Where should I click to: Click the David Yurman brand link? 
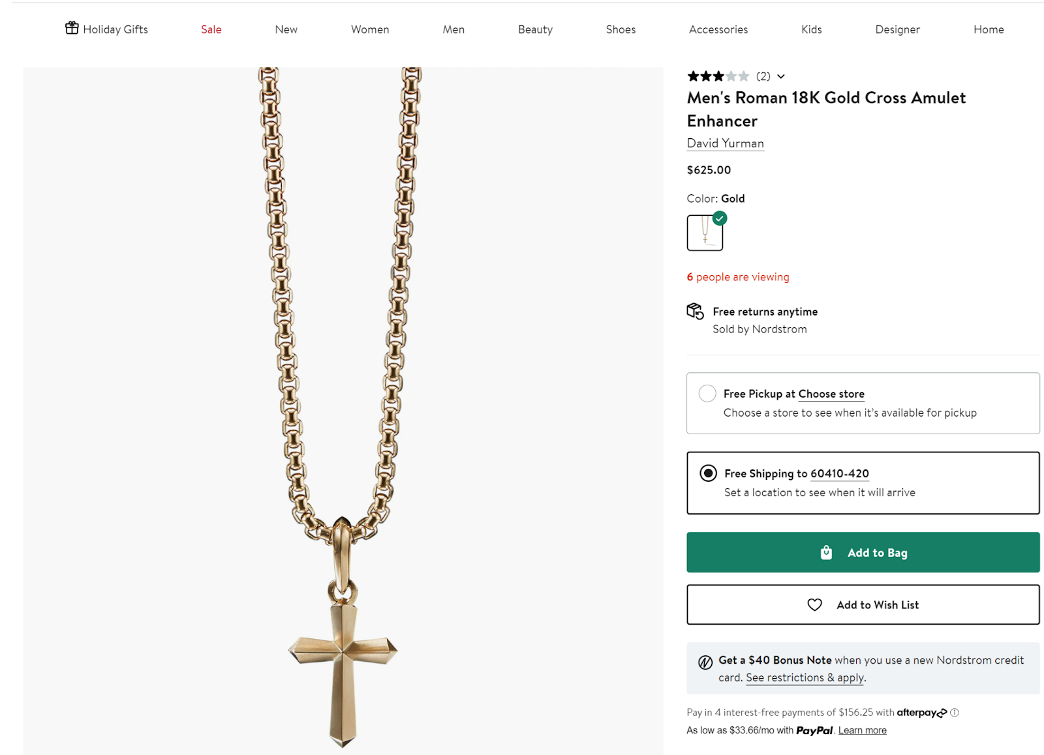(x=725, y=143)
